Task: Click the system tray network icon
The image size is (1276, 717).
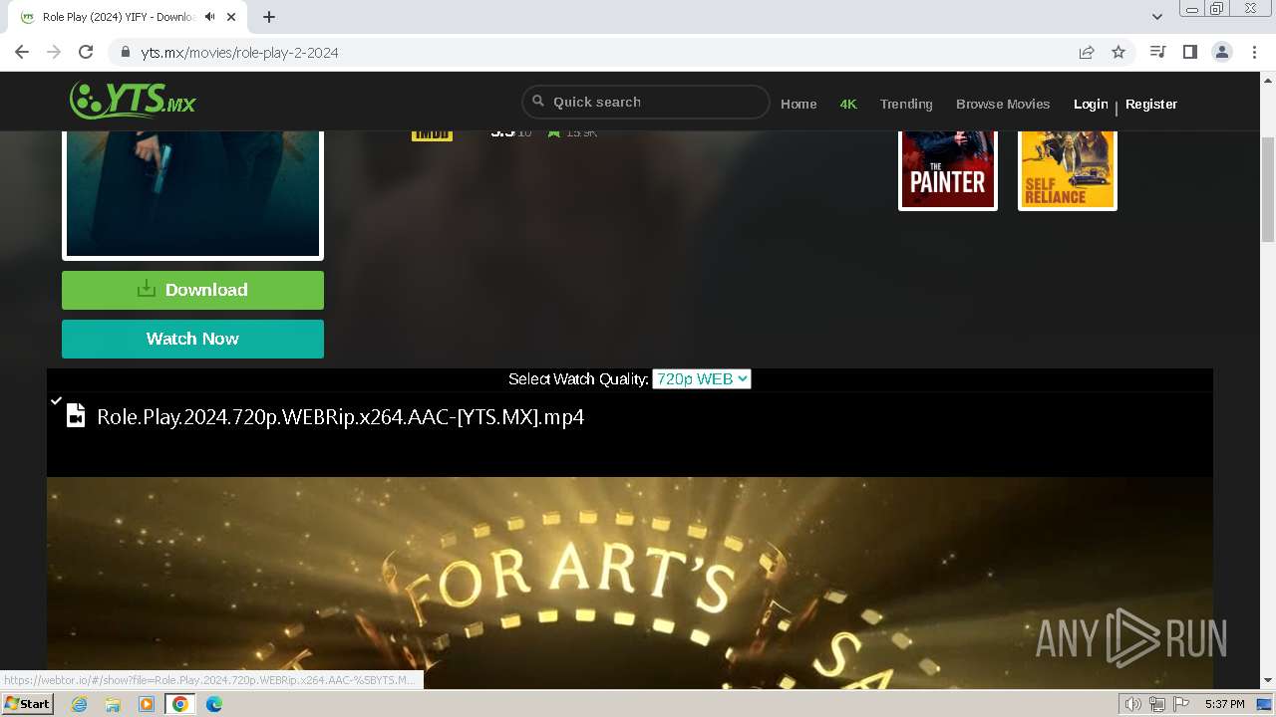Action: coord(1157,704)
